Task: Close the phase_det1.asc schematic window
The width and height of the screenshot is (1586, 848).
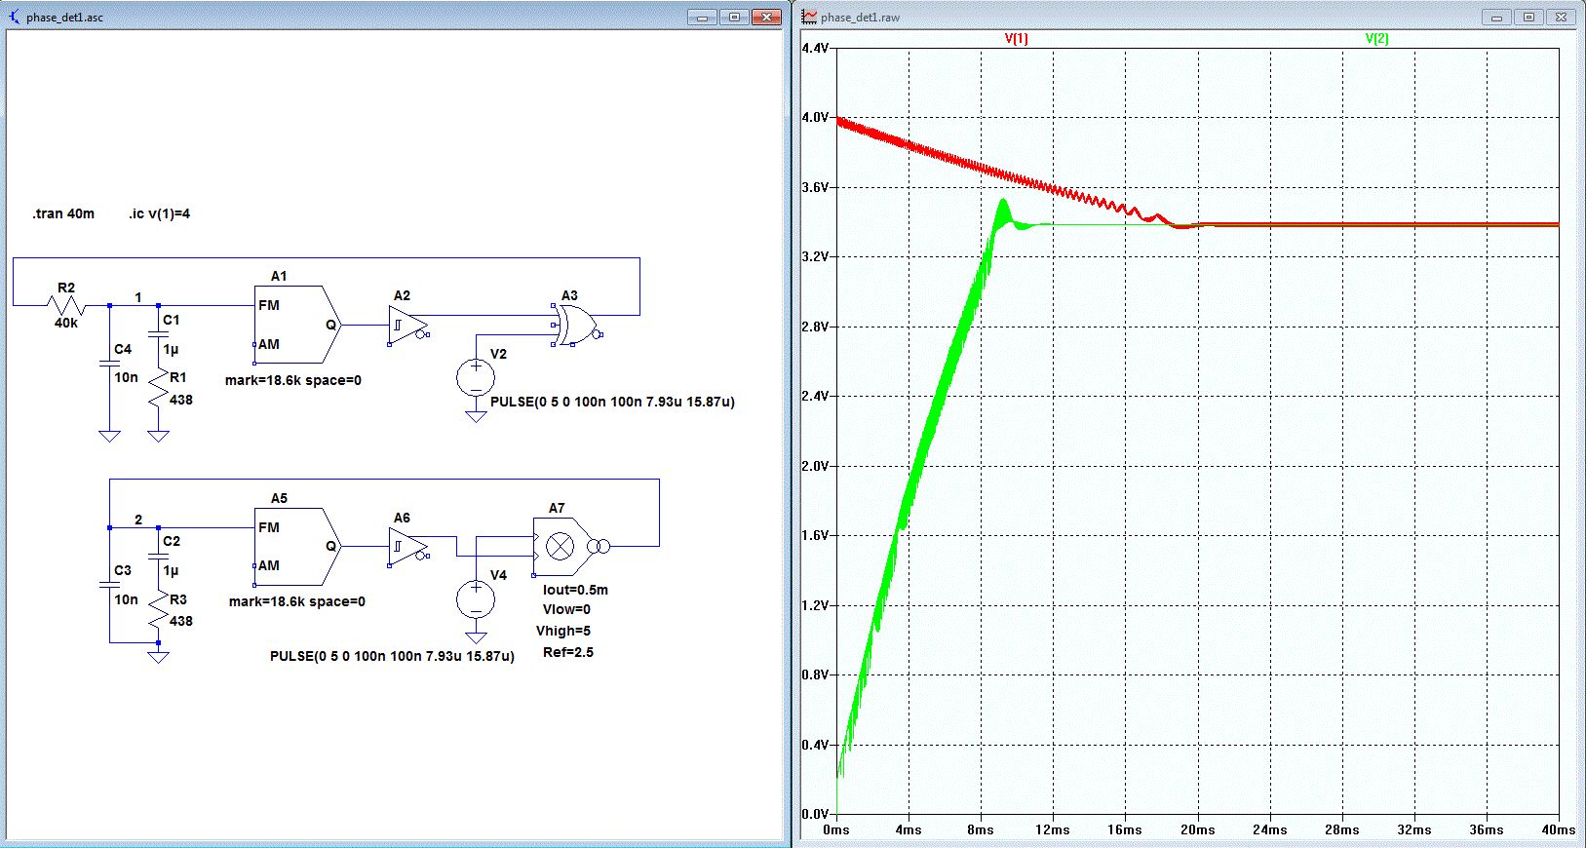Action: coord(767,17)
